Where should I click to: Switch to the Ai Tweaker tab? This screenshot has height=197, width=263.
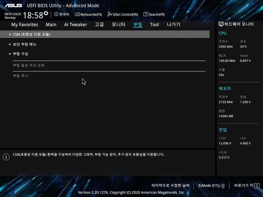(76, 24)
